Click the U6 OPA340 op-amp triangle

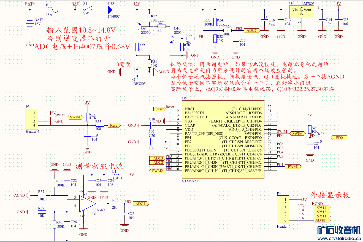pyautogui.click(x=88, y=203)
